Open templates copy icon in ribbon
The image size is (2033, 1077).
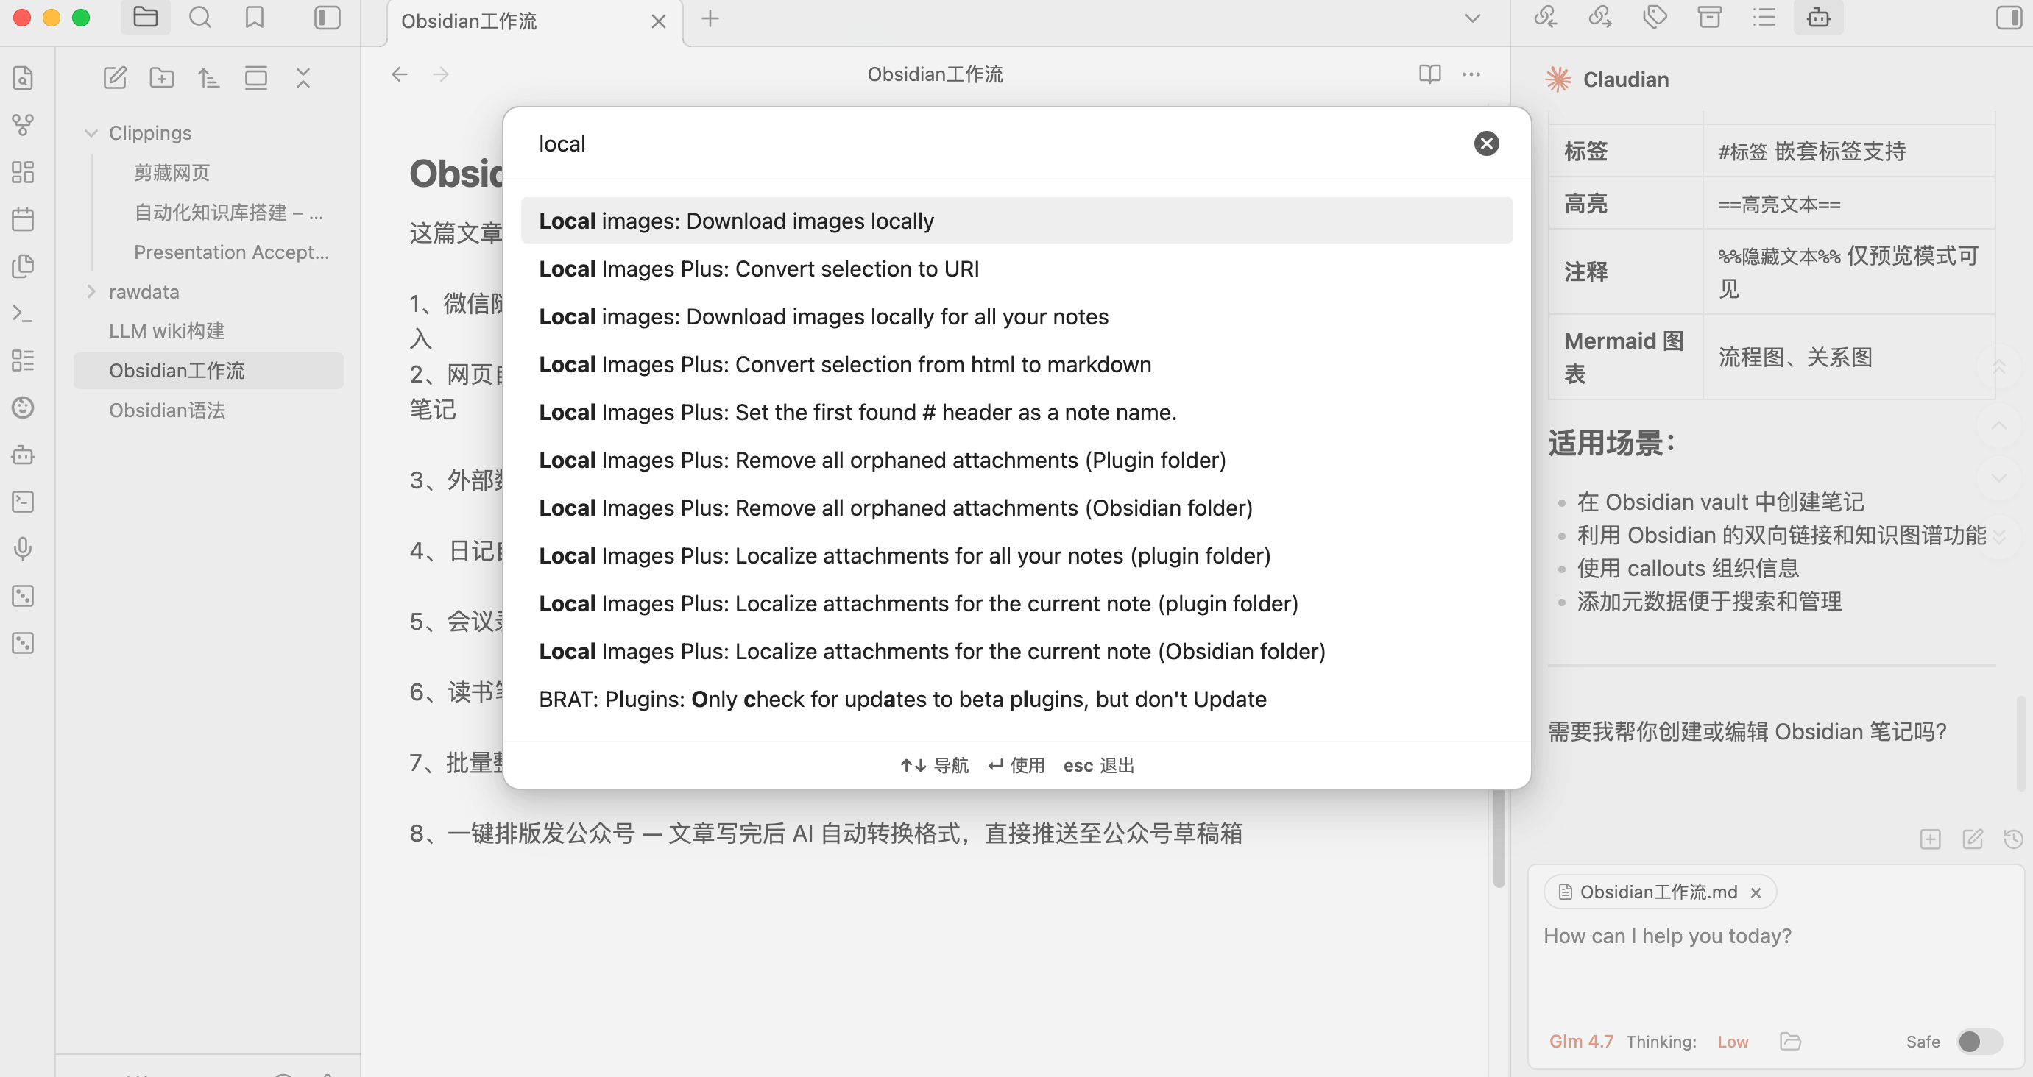[x=23, y=266]
